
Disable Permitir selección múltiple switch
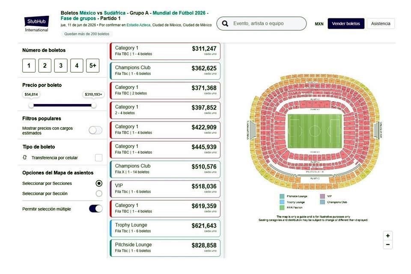tap(95, 209)
